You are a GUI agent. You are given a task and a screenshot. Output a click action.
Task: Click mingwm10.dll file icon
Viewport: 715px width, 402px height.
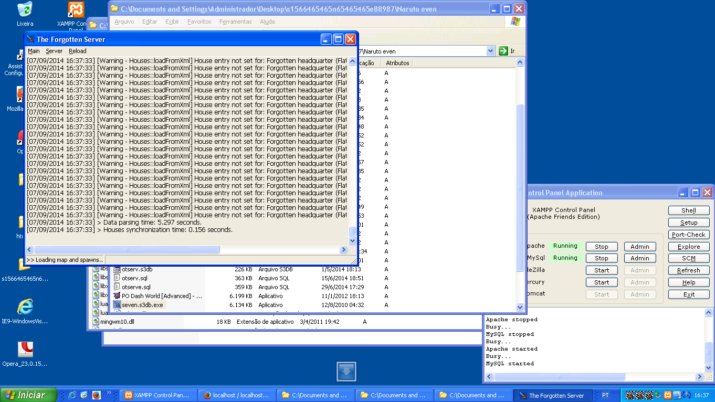pos(96,322)
